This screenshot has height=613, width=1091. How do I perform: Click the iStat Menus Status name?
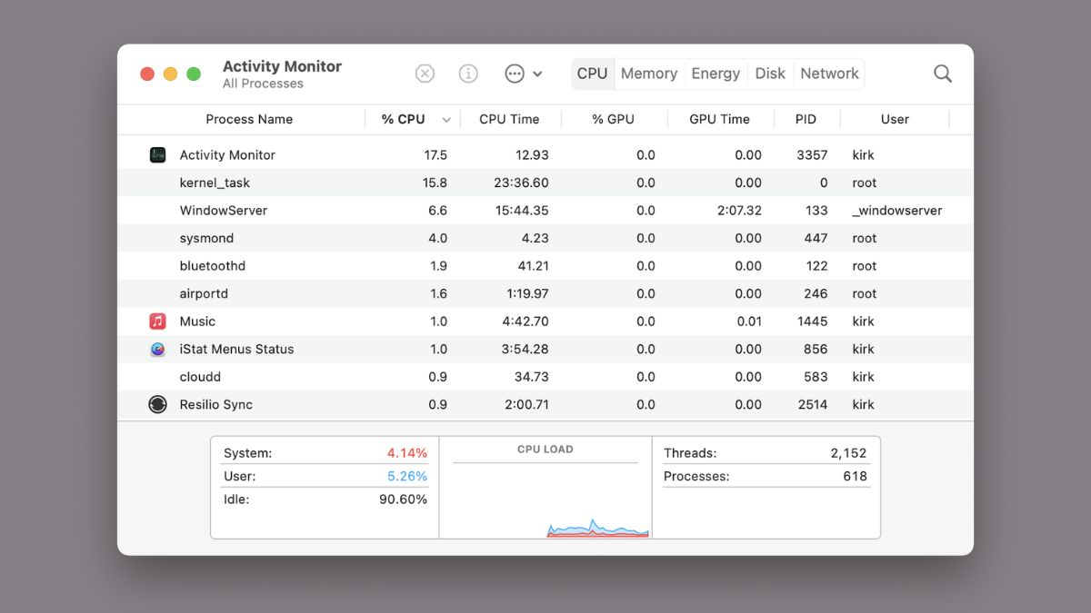click(236, 349)
